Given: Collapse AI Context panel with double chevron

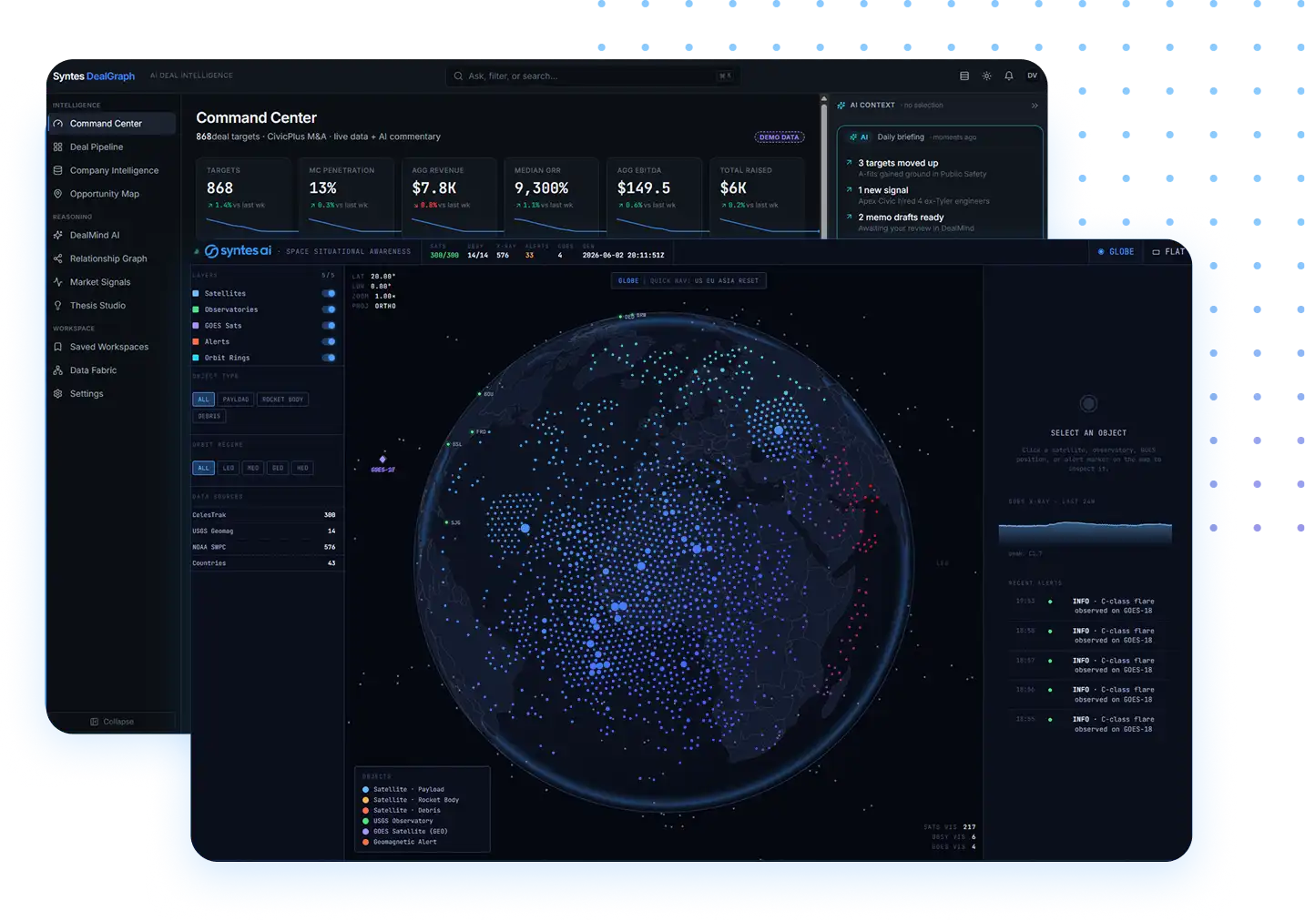Looking at the screenshot, I should pyautogui.click(x=1035, y=106).
